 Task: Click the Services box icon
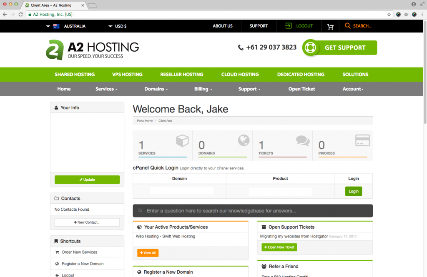click(x=182, y=141)
